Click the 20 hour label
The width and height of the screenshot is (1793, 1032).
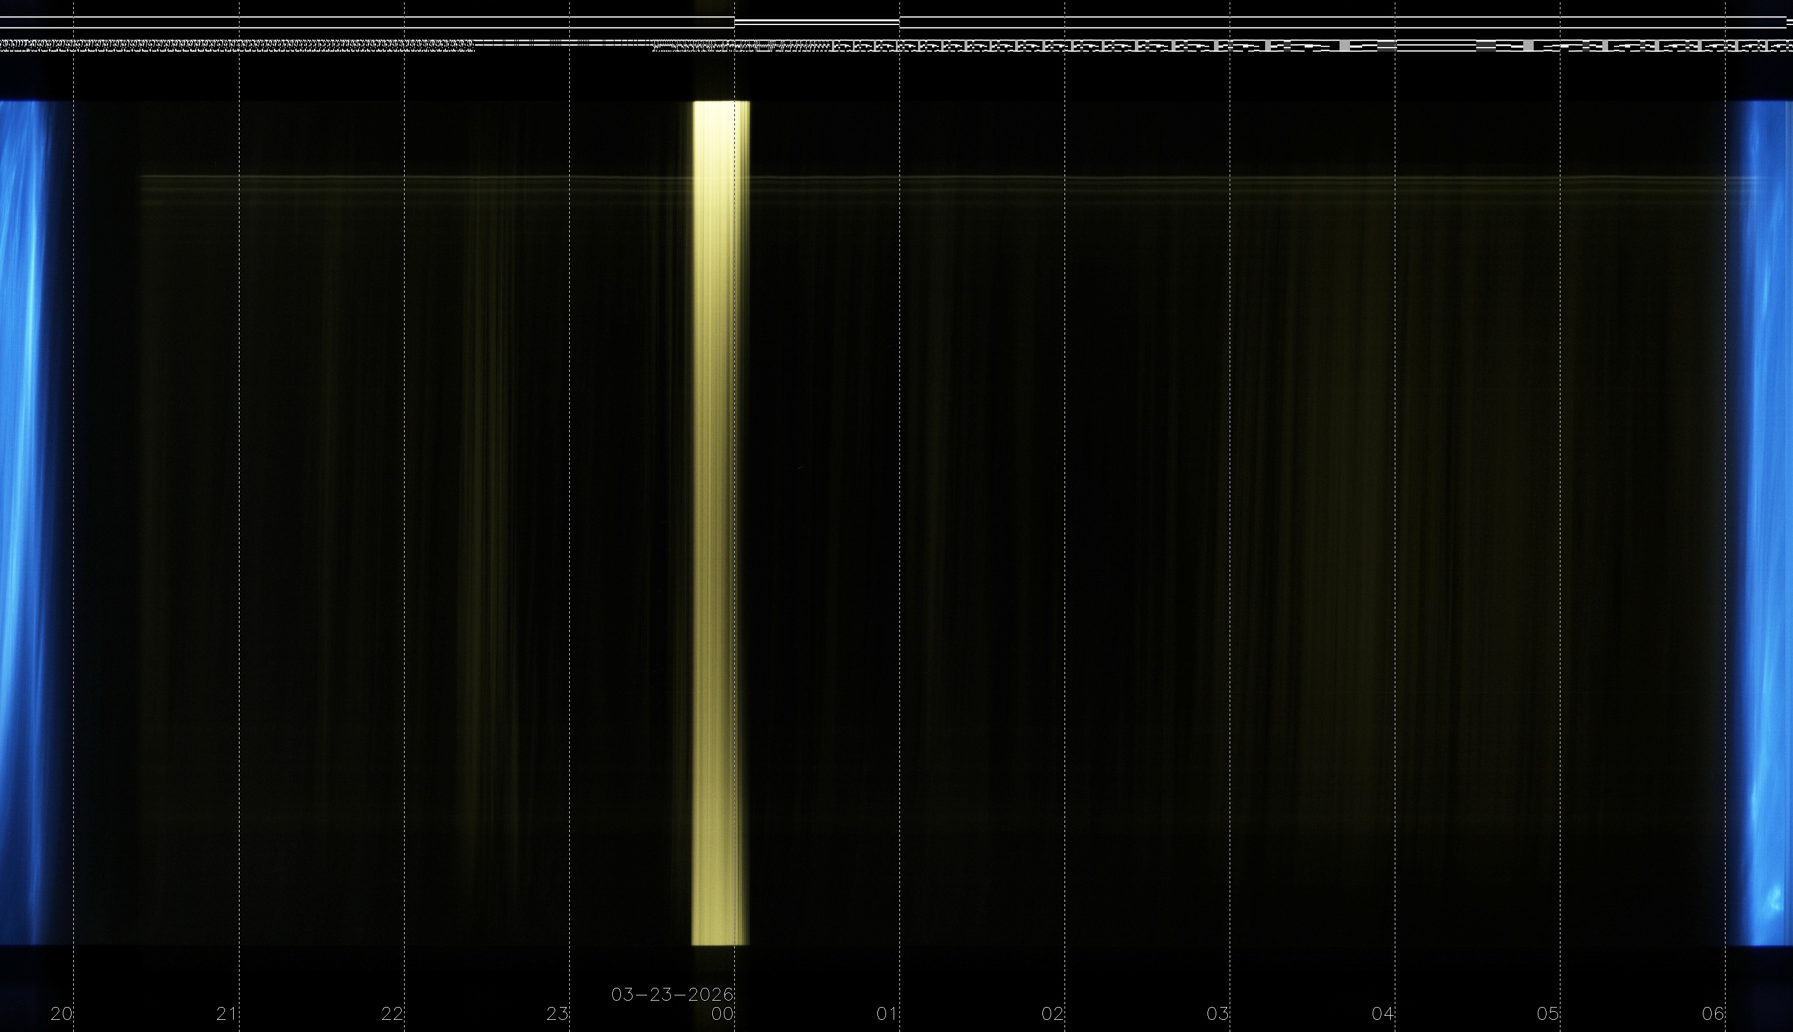62,1013
